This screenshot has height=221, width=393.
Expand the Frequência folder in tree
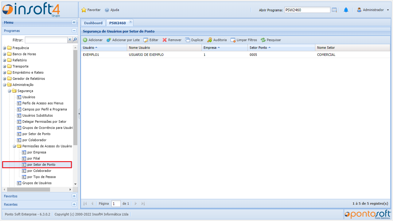click(5, 48)
